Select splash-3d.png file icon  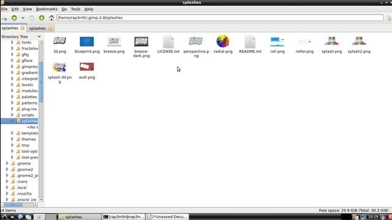[59, 67]
